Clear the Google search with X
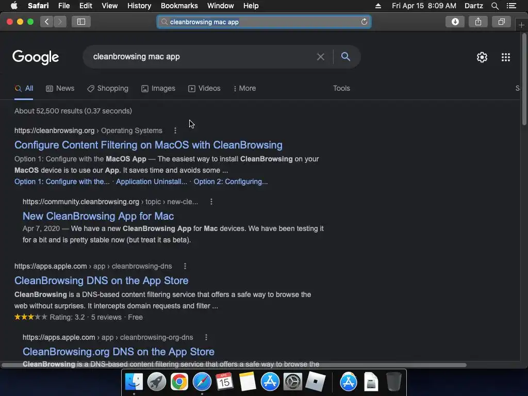 pyautogui.click(x=321, y=57)
